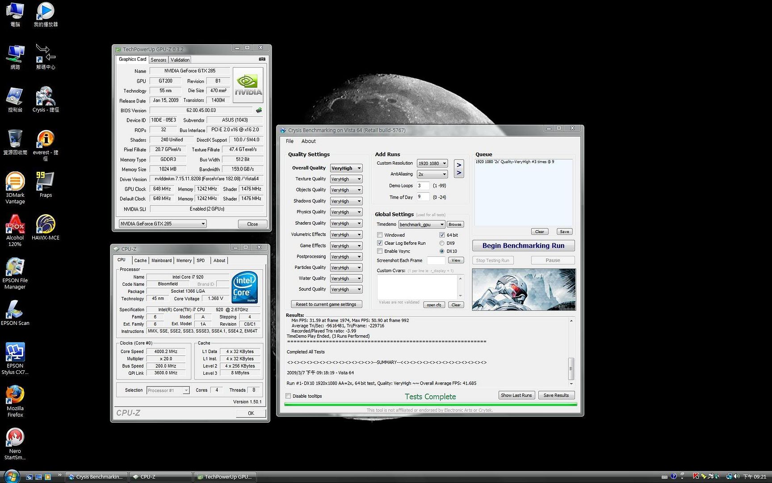Open the AntiAliasing dropdown
This screenshot has height=483, width=772.
pyautogui.click(x=432, y=174)
